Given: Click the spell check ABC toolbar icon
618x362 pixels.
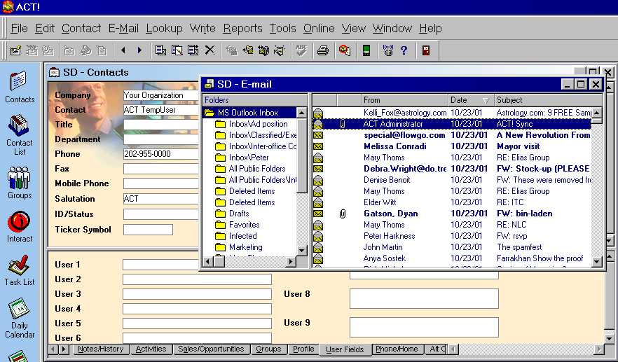Looking at the screenshot, I should [301, 50].
